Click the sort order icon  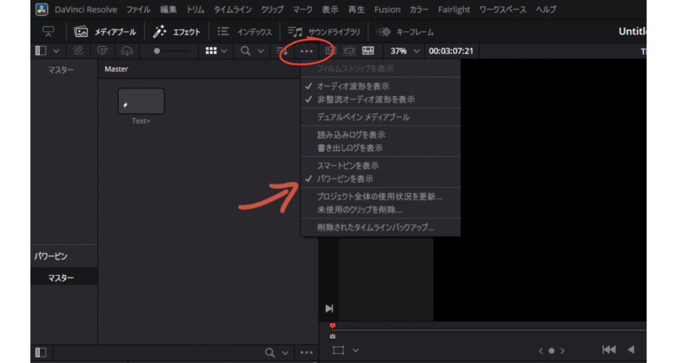[x=282, y=51]
